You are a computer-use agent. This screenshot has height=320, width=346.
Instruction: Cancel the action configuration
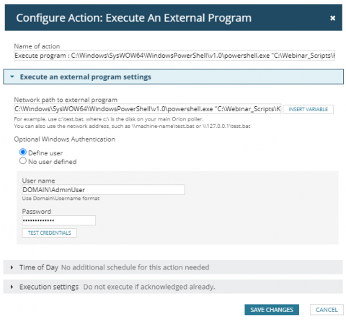click(327, 310)
